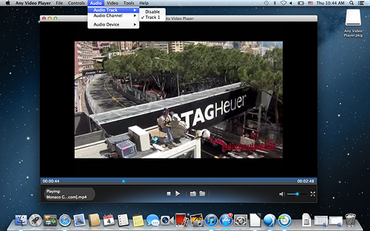Open the document stack beside the spreadsheet windows in Dock
The image size is (370, 231).
(306, 220)
